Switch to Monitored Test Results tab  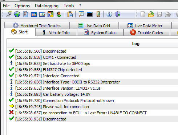[x=37, y=25]
